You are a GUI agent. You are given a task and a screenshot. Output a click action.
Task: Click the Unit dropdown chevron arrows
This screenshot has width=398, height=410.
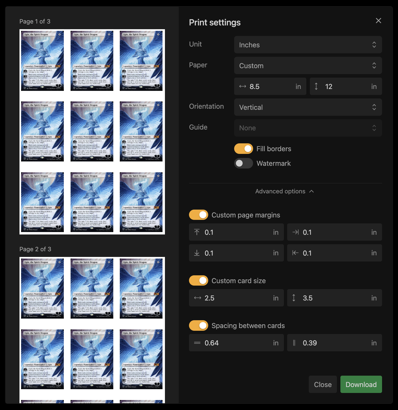coord(374,45)
